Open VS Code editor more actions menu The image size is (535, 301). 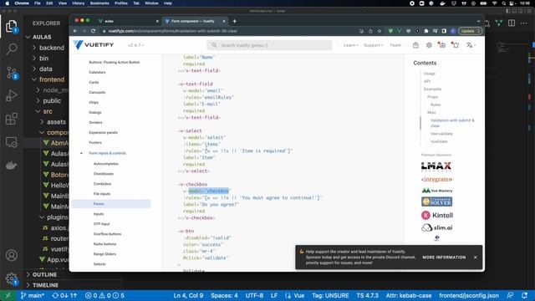(524, 23)
